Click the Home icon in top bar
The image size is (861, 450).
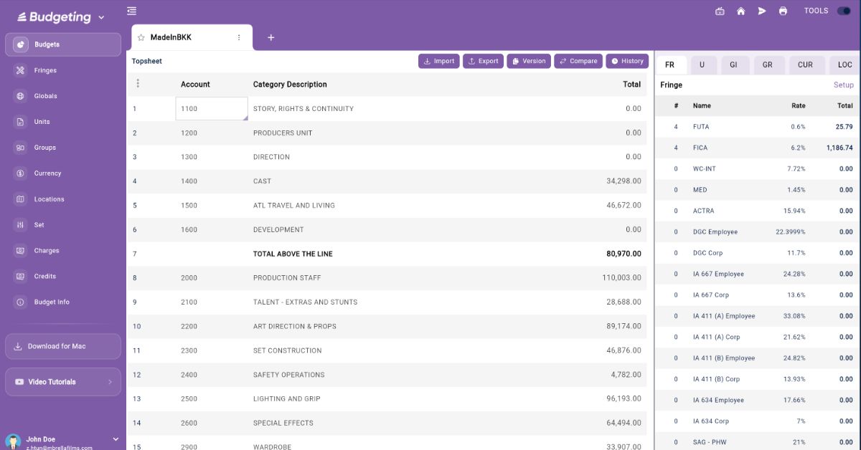pyautogui.click(x=741, y=11)
